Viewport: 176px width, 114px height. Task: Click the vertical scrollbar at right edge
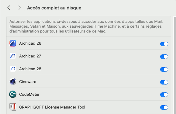pyautogui.click(x=175, y=65)
